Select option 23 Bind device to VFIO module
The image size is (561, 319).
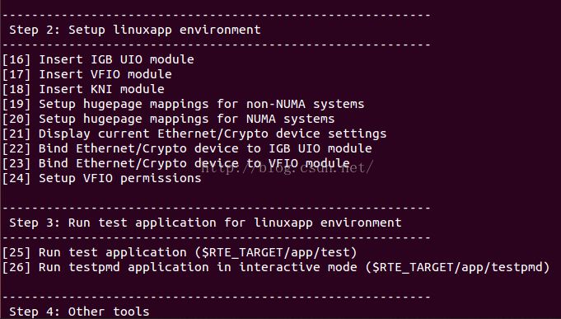176,163
